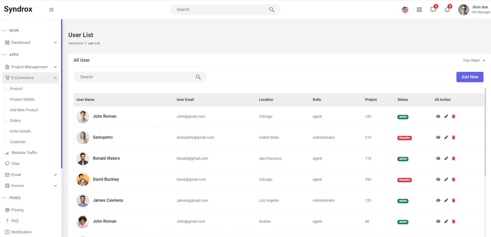Expand the Dashboard menu chevron
This screenshot has height=237, width=491.
click(55, 43)
